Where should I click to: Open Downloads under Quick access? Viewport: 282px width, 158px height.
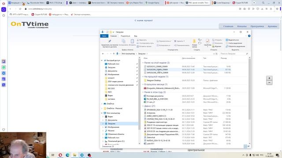[x=111, y=67]
